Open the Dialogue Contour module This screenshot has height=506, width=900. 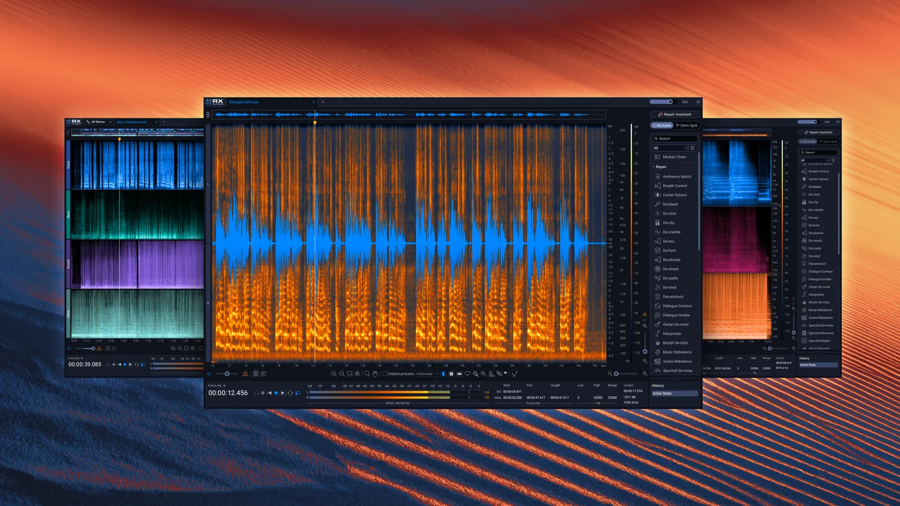click(x=673, y=306)
